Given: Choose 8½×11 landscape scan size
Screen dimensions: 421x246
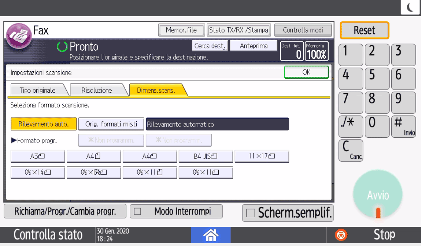Looking at the screenshot, I should [x=206, y=172].
